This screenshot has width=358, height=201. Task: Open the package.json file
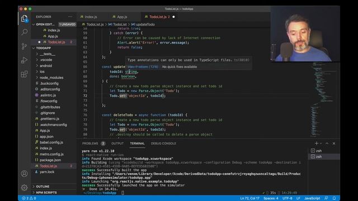50,160
